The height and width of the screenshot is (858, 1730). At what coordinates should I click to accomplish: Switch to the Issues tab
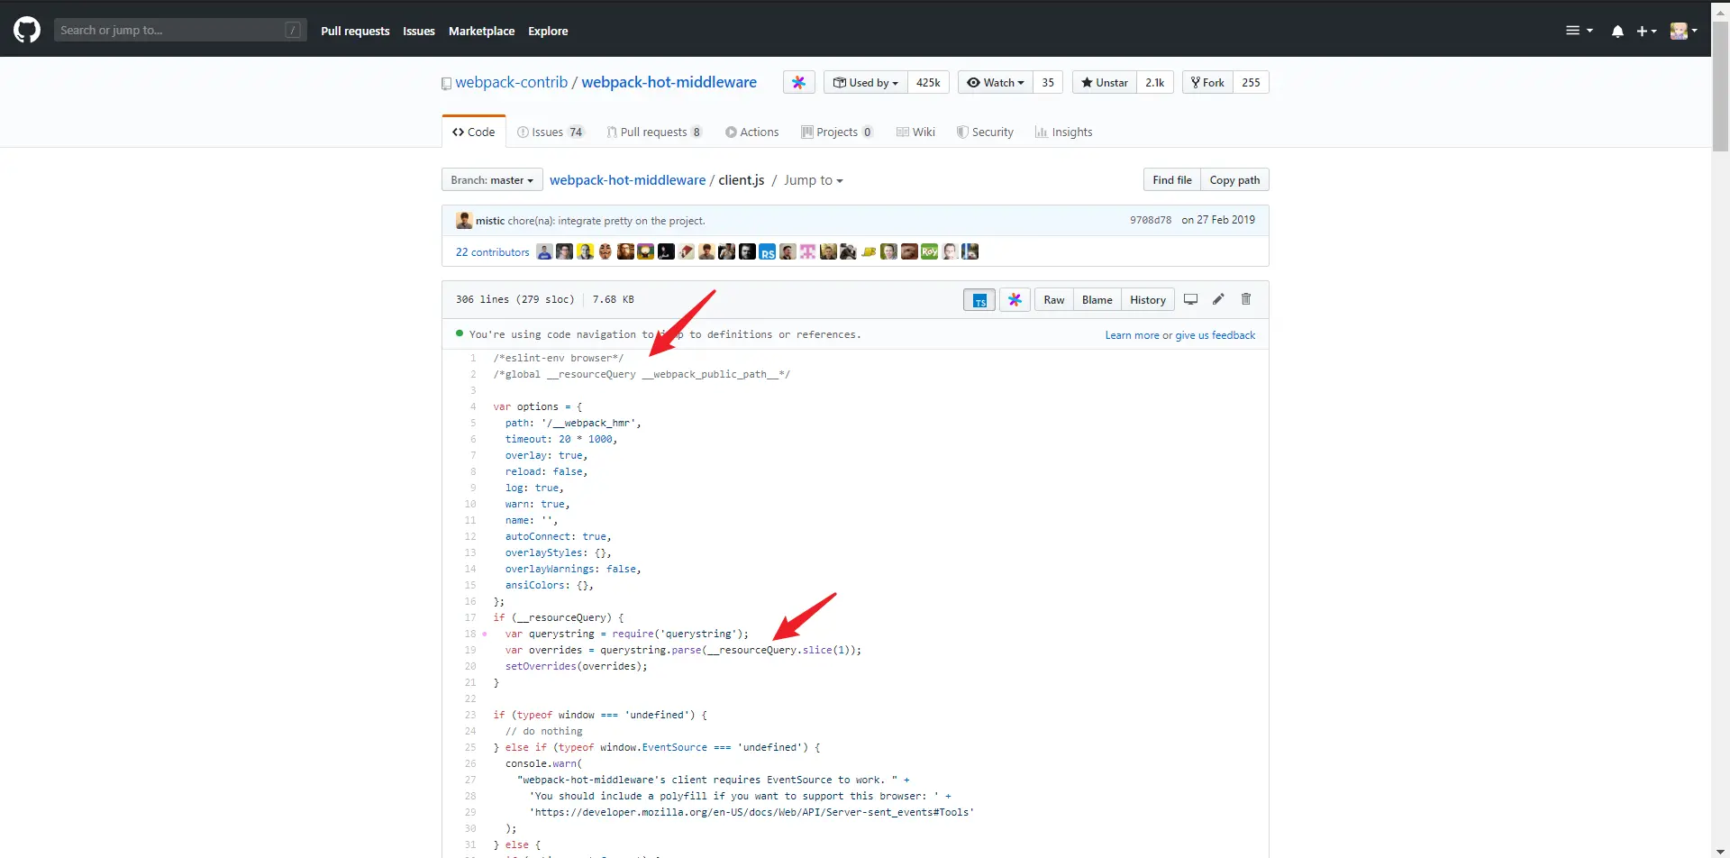coord(551,132)
